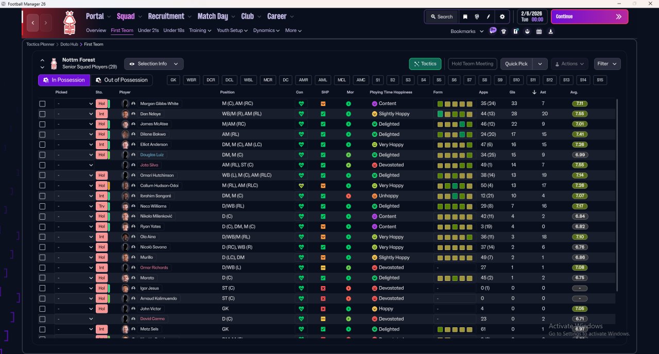Switch to the Under 21s tab
The width and height of the screenshot is (659, 354).
(x=148, y=30)
